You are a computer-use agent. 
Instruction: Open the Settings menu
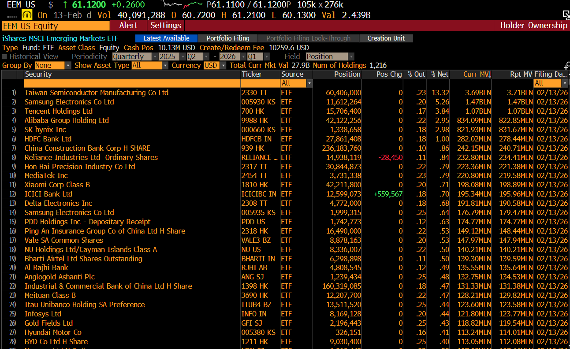coord(166,26)
